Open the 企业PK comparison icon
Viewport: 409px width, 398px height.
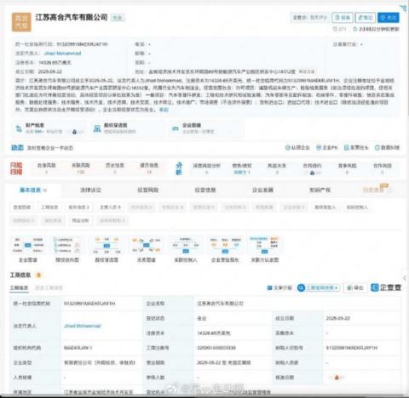tap(319, 148)
